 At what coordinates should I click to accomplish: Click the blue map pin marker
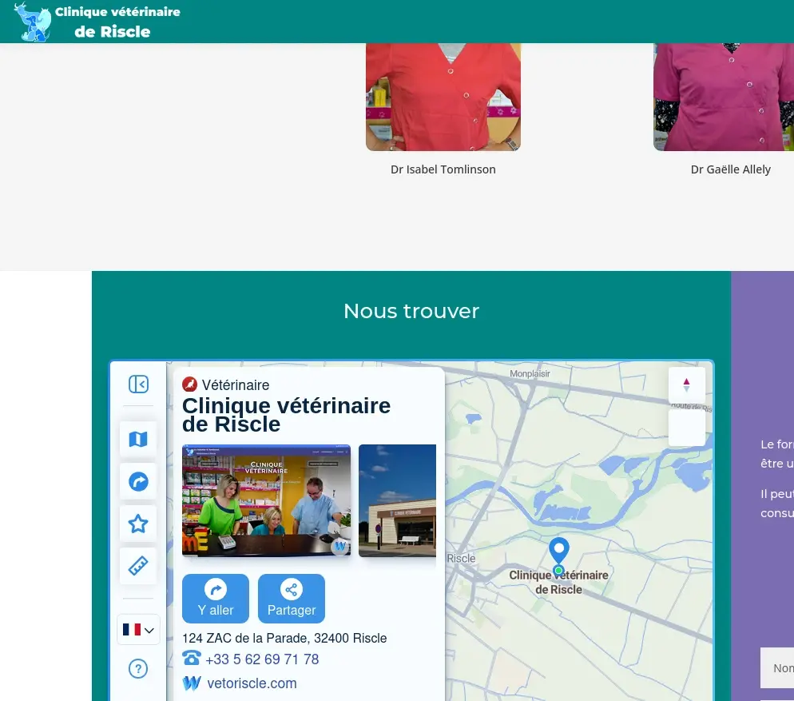[558, 552]
